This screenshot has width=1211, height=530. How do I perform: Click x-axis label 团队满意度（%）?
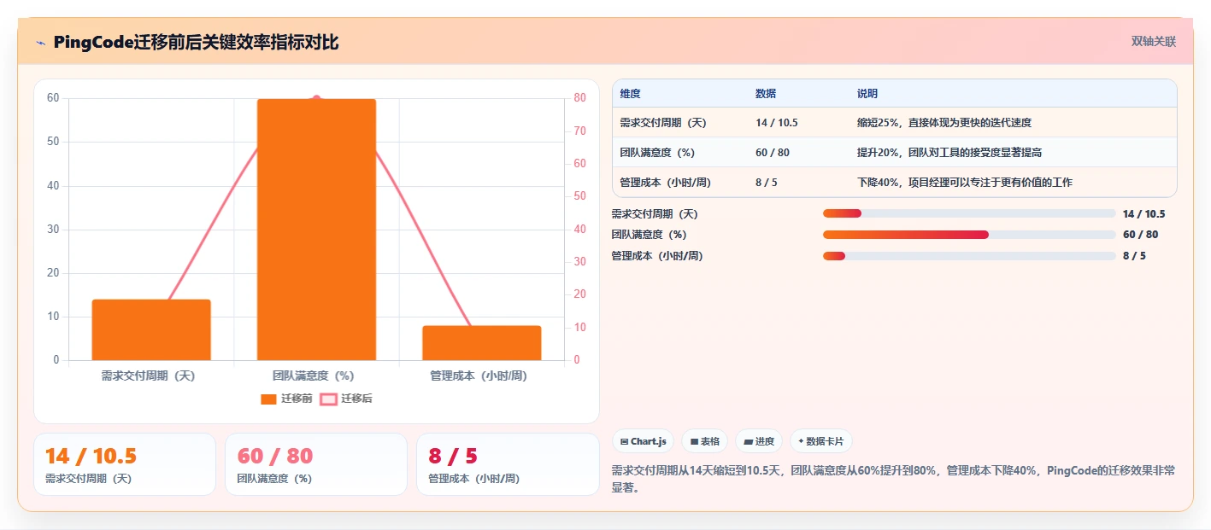tap(314, 376)
